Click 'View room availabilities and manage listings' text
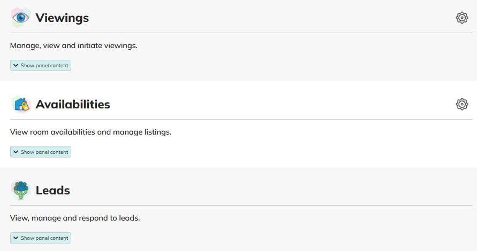The width and height of the screenshot is (477, 251). [x=90, y=132]
